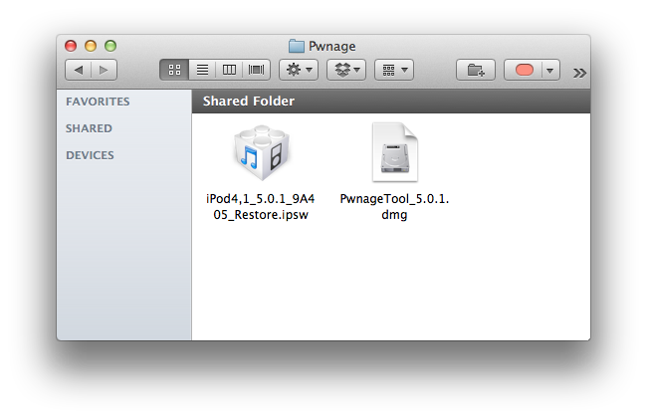This screenshot has height=419, width=647.
Task: Open the Action gear dropdown menu
Action: coord(298,70)
